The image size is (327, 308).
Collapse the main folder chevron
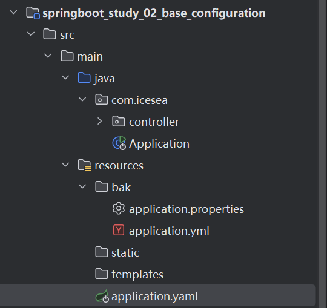(48, 56)
